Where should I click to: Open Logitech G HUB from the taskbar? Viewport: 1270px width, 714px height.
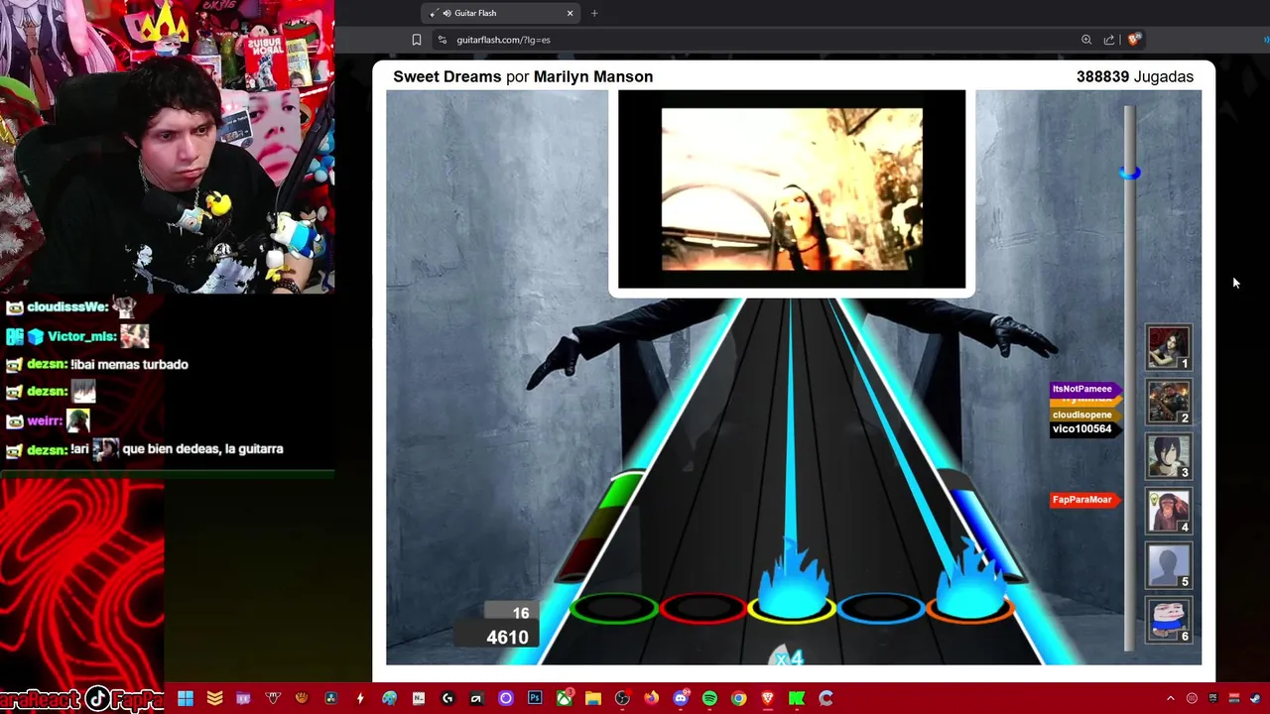[x=446, y=698]
